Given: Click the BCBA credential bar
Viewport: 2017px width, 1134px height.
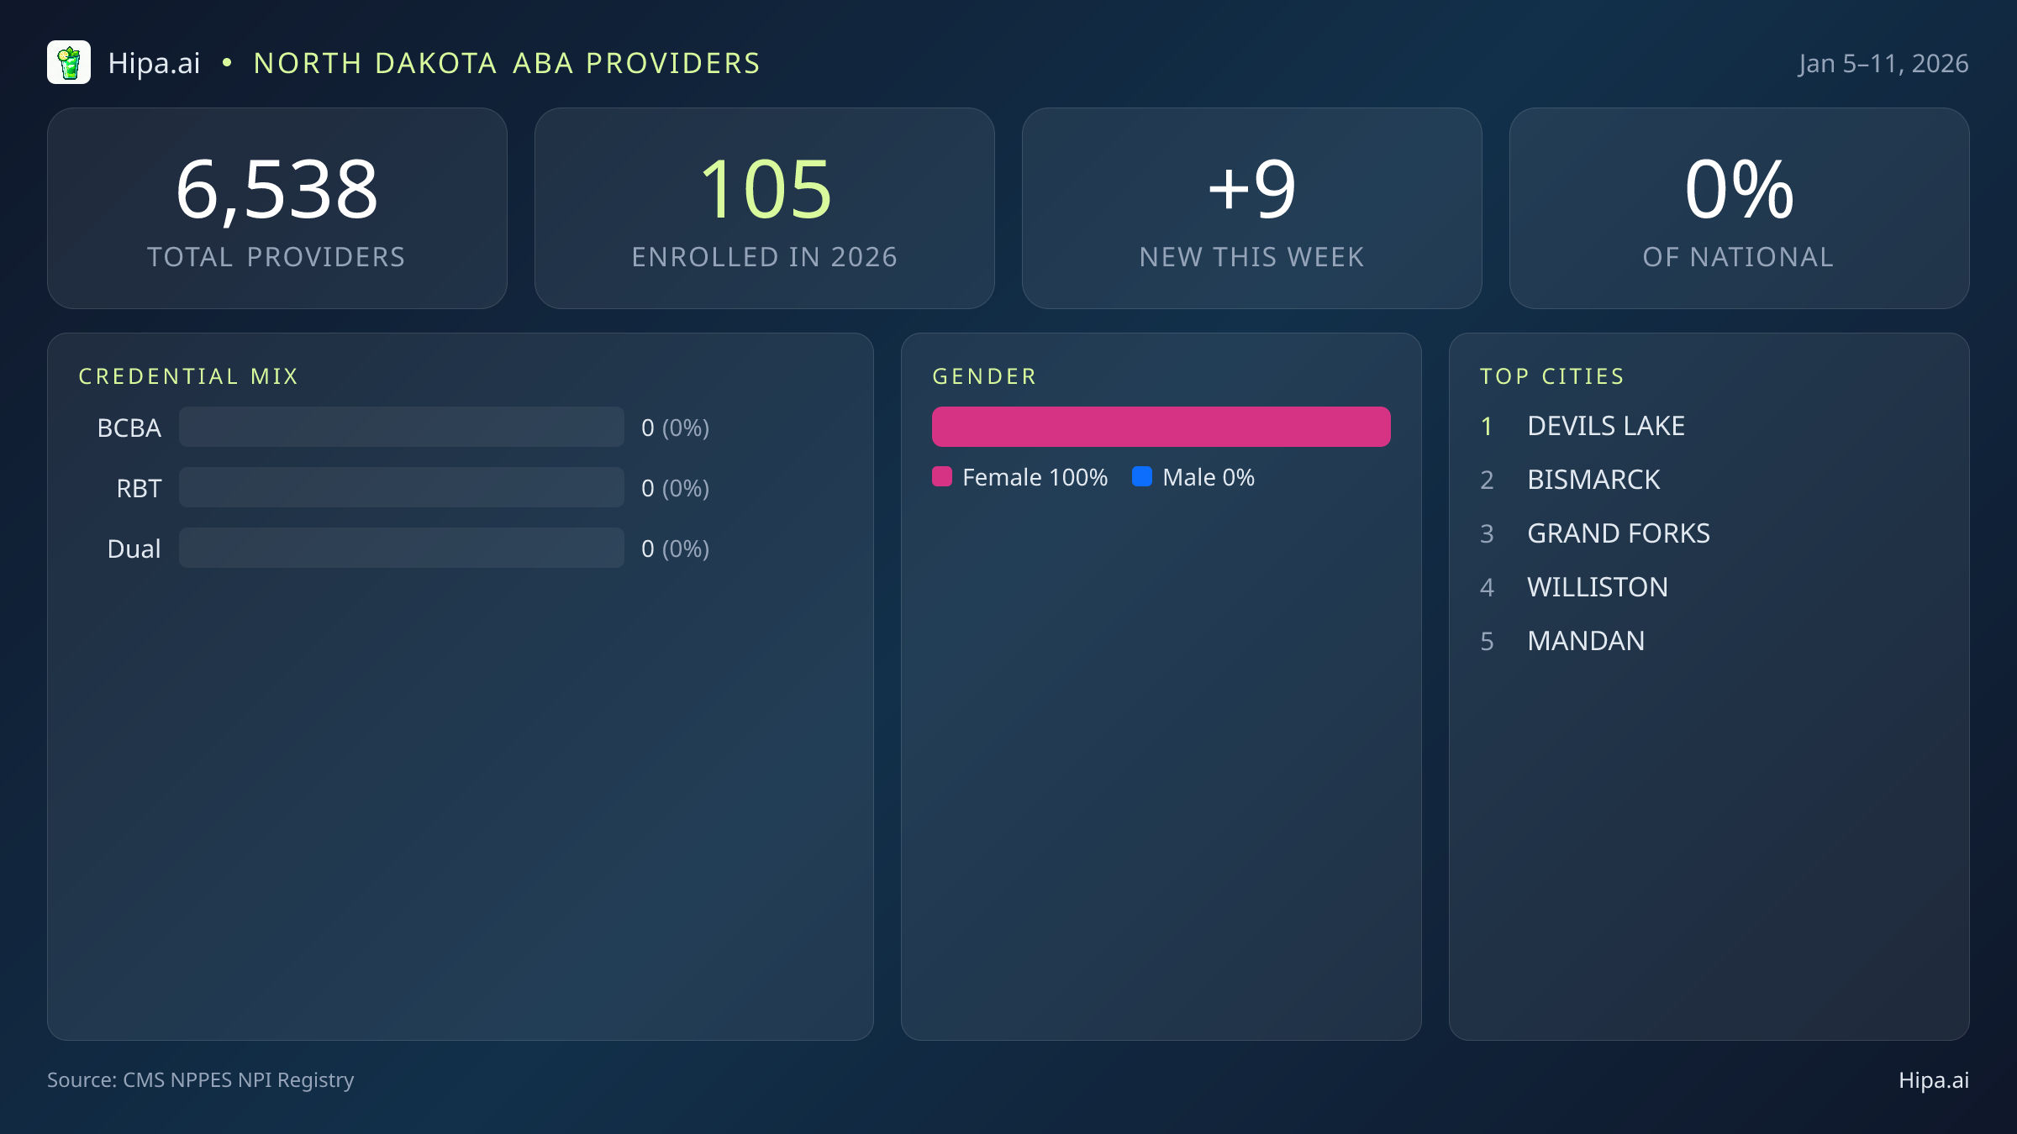Looking at the screenshot, I should [402, 428].
